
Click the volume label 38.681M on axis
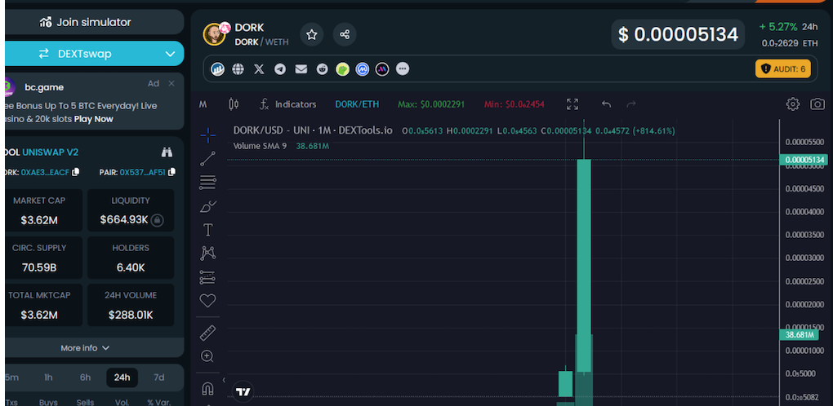pyautogui.click(x=800, y=335)
